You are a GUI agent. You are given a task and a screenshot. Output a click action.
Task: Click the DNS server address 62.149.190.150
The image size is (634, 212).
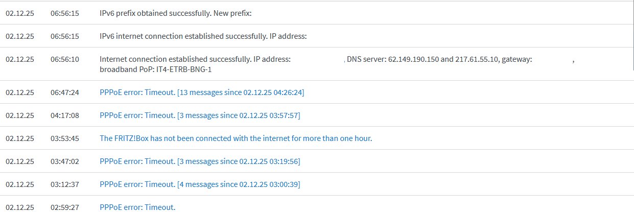point(413,59)
